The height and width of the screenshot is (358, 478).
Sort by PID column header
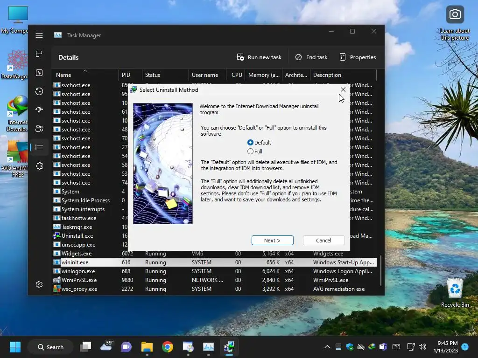click(x=130, y=75)
